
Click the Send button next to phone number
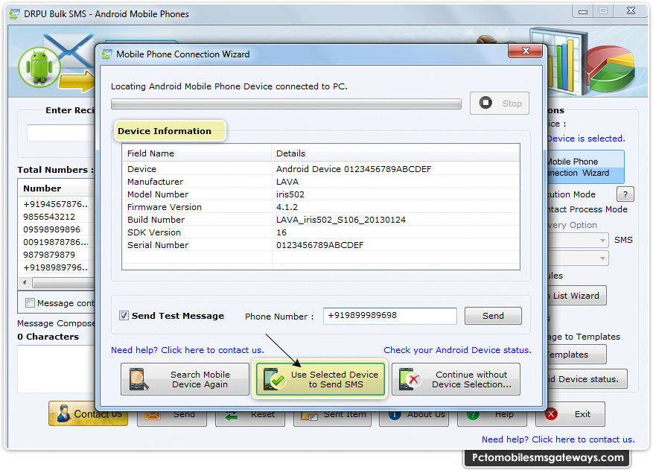(x=493, y=316)
